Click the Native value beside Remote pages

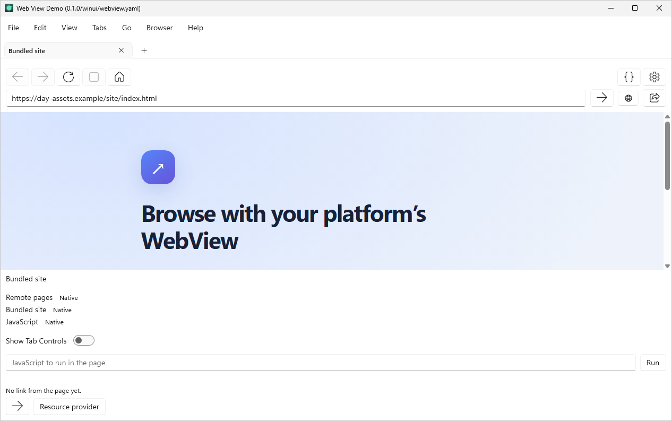click(68, 298)
